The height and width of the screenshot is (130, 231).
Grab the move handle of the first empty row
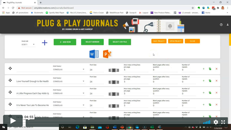10,68
